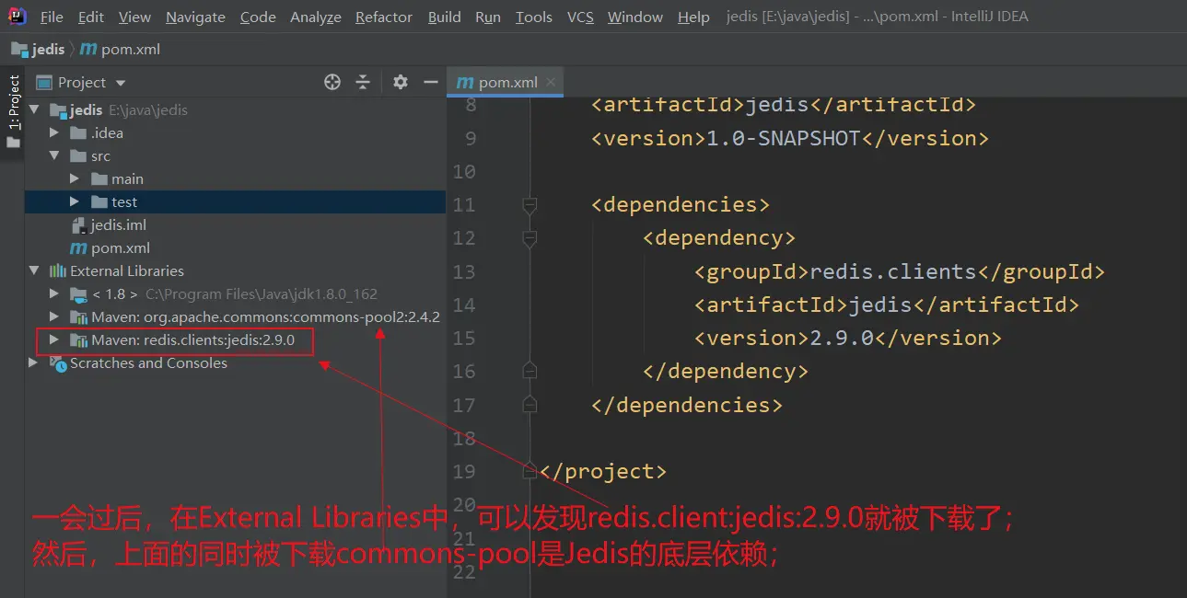Open the Refactor menu
Screen dimensions: 1187x598
pos(383,17)
